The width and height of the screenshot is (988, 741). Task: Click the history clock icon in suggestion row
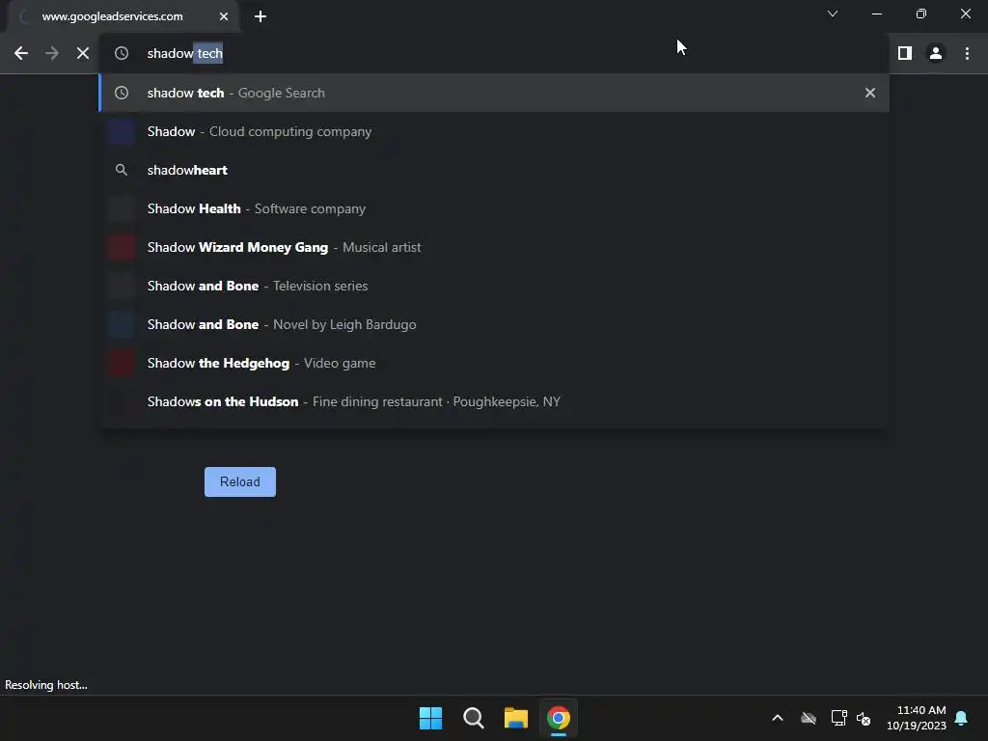[121, 93]
